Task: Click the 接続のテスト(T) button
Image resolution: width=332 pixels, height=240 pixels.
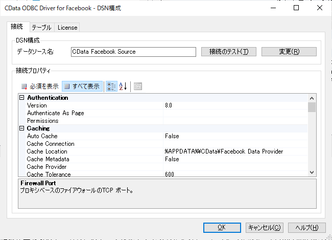Action: click(x=229, y=52)
